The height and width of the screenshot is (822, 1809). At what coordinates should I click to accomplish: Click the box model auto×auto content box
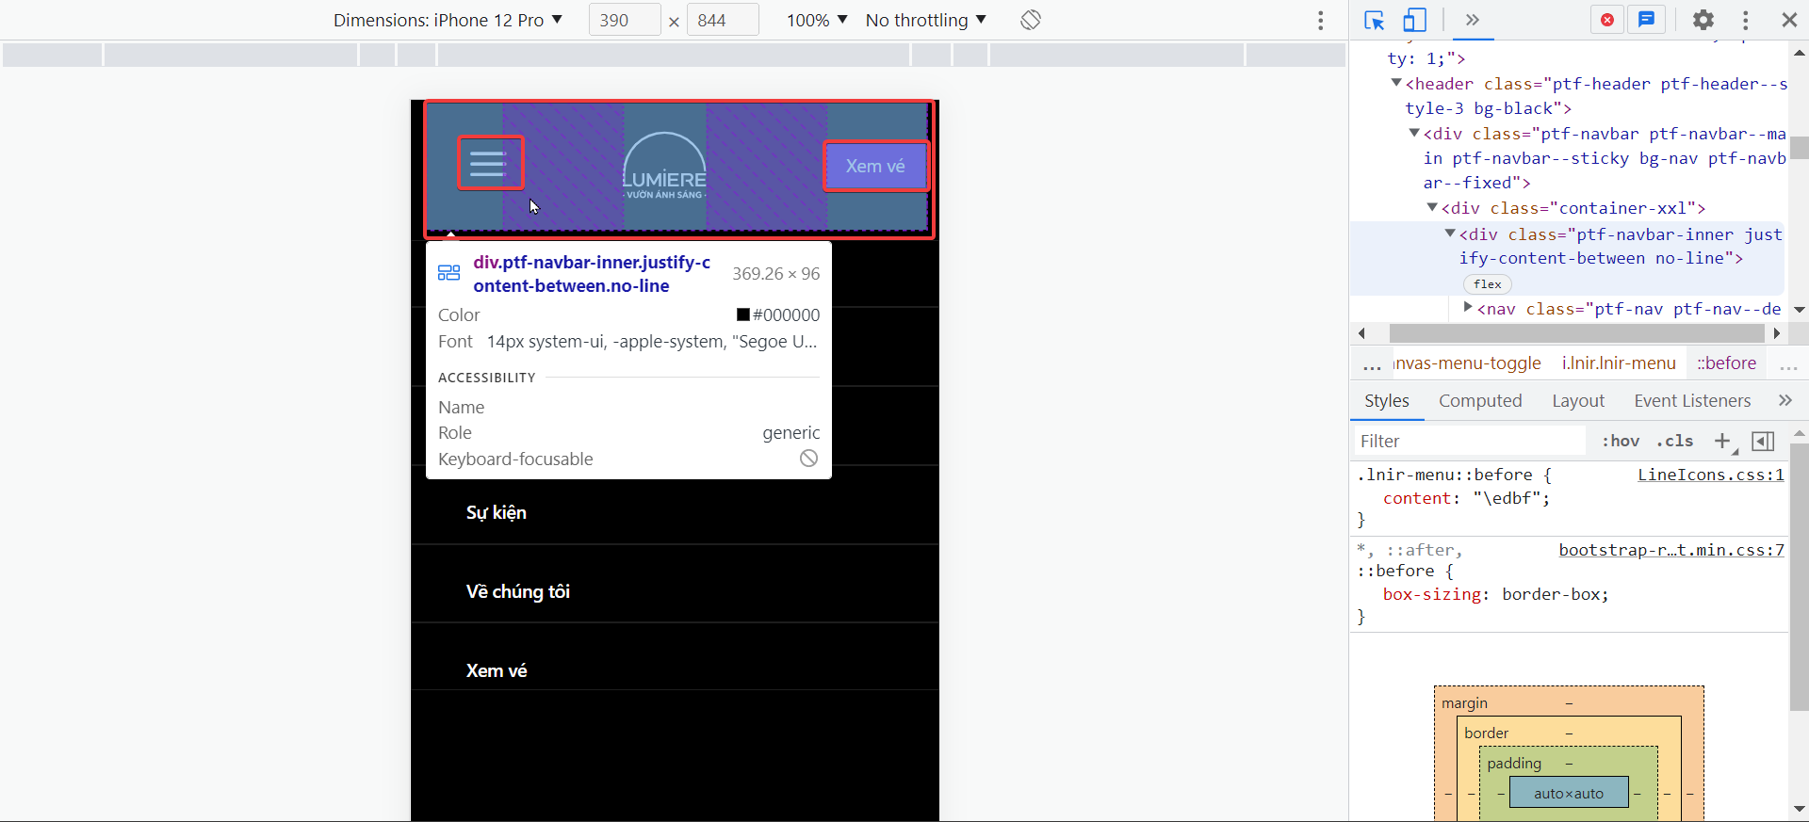coord(1569,793)
